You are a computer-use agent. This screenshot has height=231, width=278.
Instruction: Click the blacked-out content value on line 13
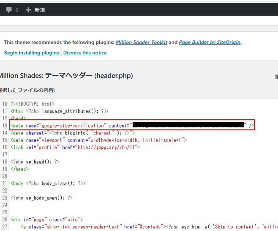point(188,126)
